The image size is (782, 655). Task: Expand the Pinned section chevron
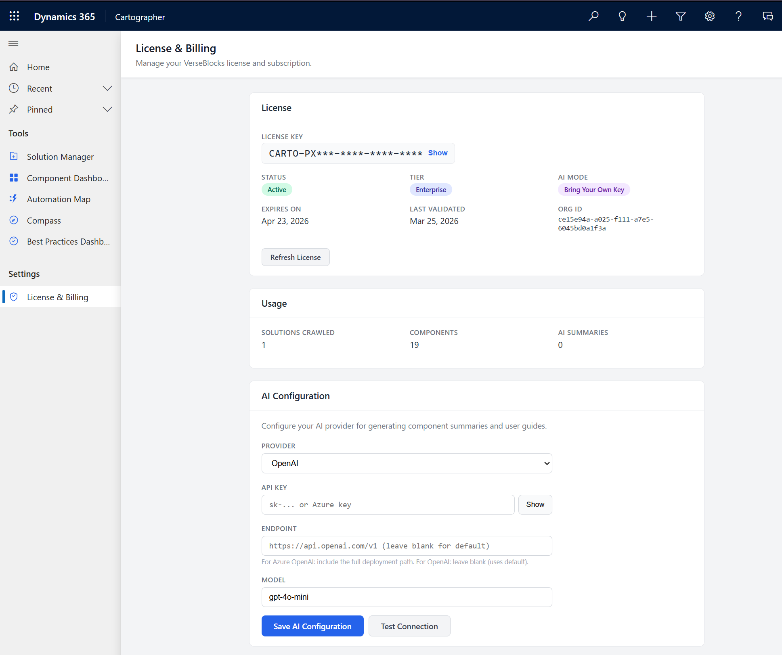tap(107, 109)
